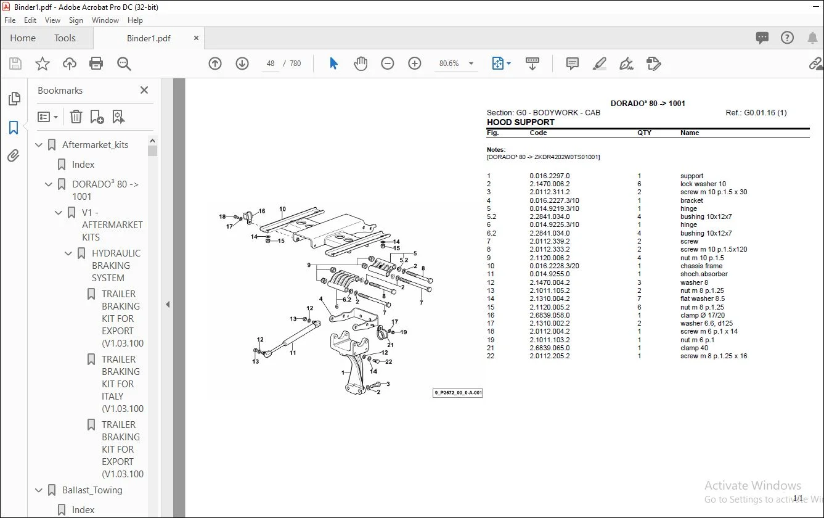Activate the Hand pan tool
This screenshot has width=824, height=518.
(361, 64)
